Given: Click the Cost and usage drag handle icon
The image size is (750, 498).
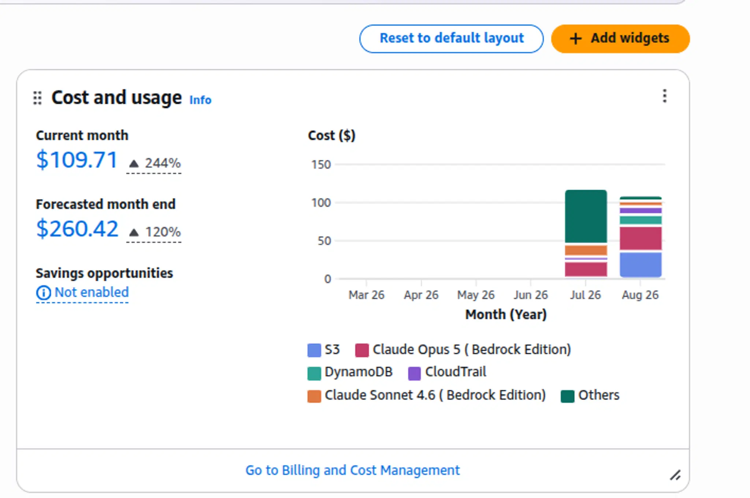Looking at the screenshot, I should tap(37, 98).
